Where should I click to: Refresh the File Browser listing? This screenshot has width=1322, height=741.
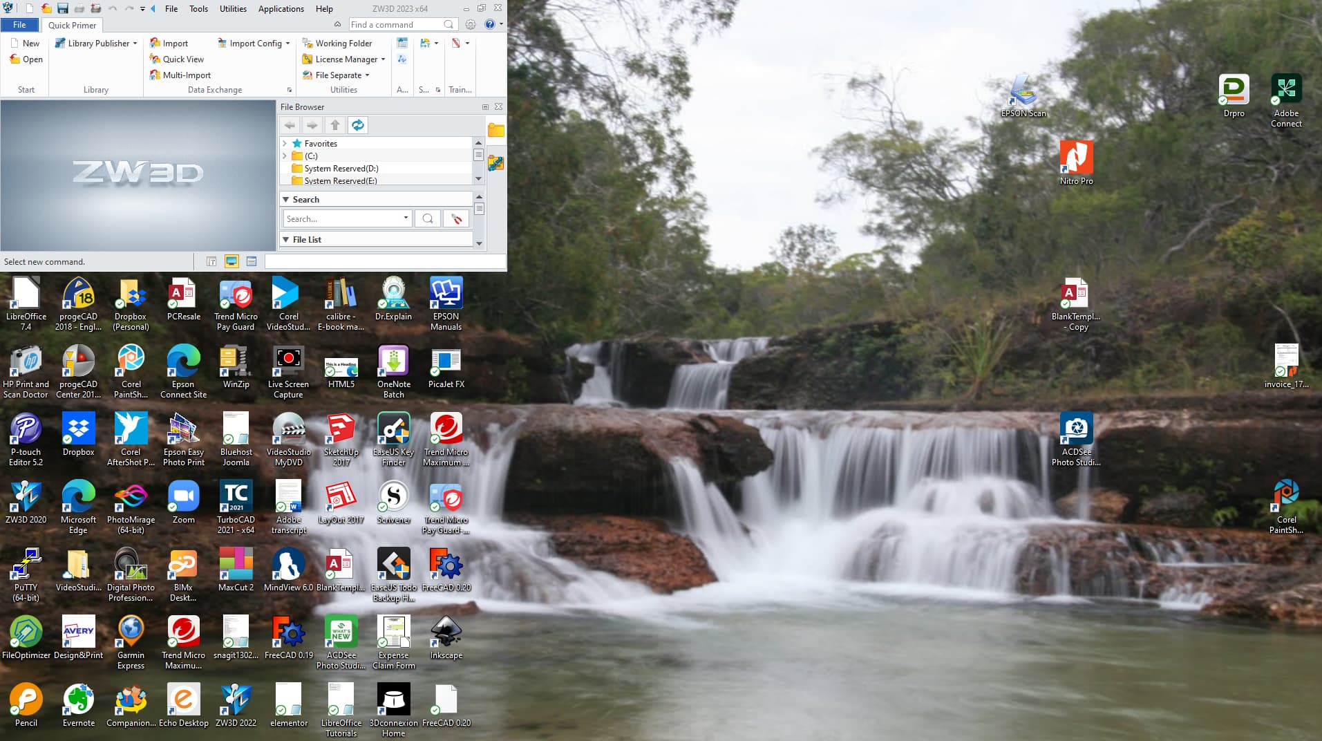click(358, 125)
